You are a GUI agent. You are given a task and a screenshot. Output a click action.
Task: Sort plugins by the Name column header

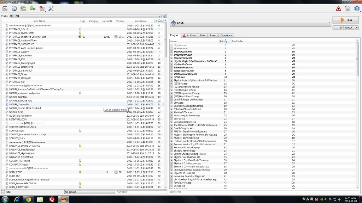tap(194, 41)
